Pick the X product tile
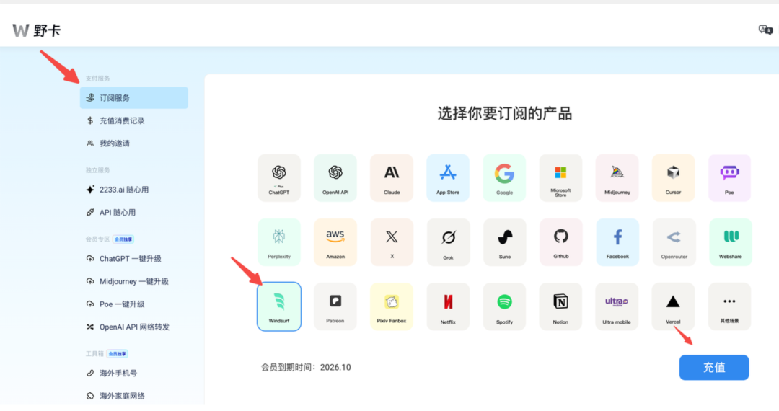 click(x=392, y=242)
